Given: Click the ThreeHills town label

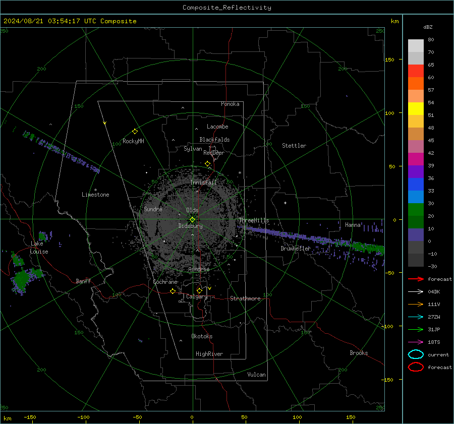Looking at the screenshot, I should (x=254, y=220).
